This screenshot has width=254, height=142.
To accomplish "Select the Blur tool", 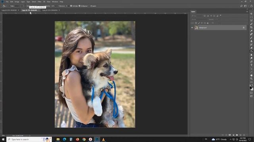I will pyautogui.click(x=251, y=55).
